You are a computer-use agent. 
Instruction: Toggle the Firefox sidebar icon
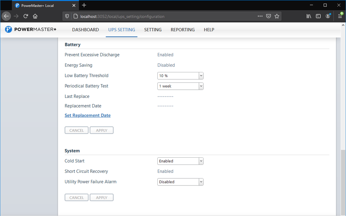318,16
